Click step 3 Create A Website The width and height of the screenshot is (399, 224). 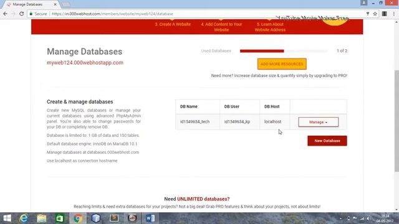tap(173, 24)
